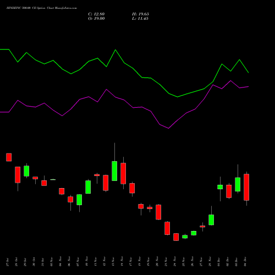Click the 27 Nov date label
This screenshot has width=275, height=275.
(201, 262)
